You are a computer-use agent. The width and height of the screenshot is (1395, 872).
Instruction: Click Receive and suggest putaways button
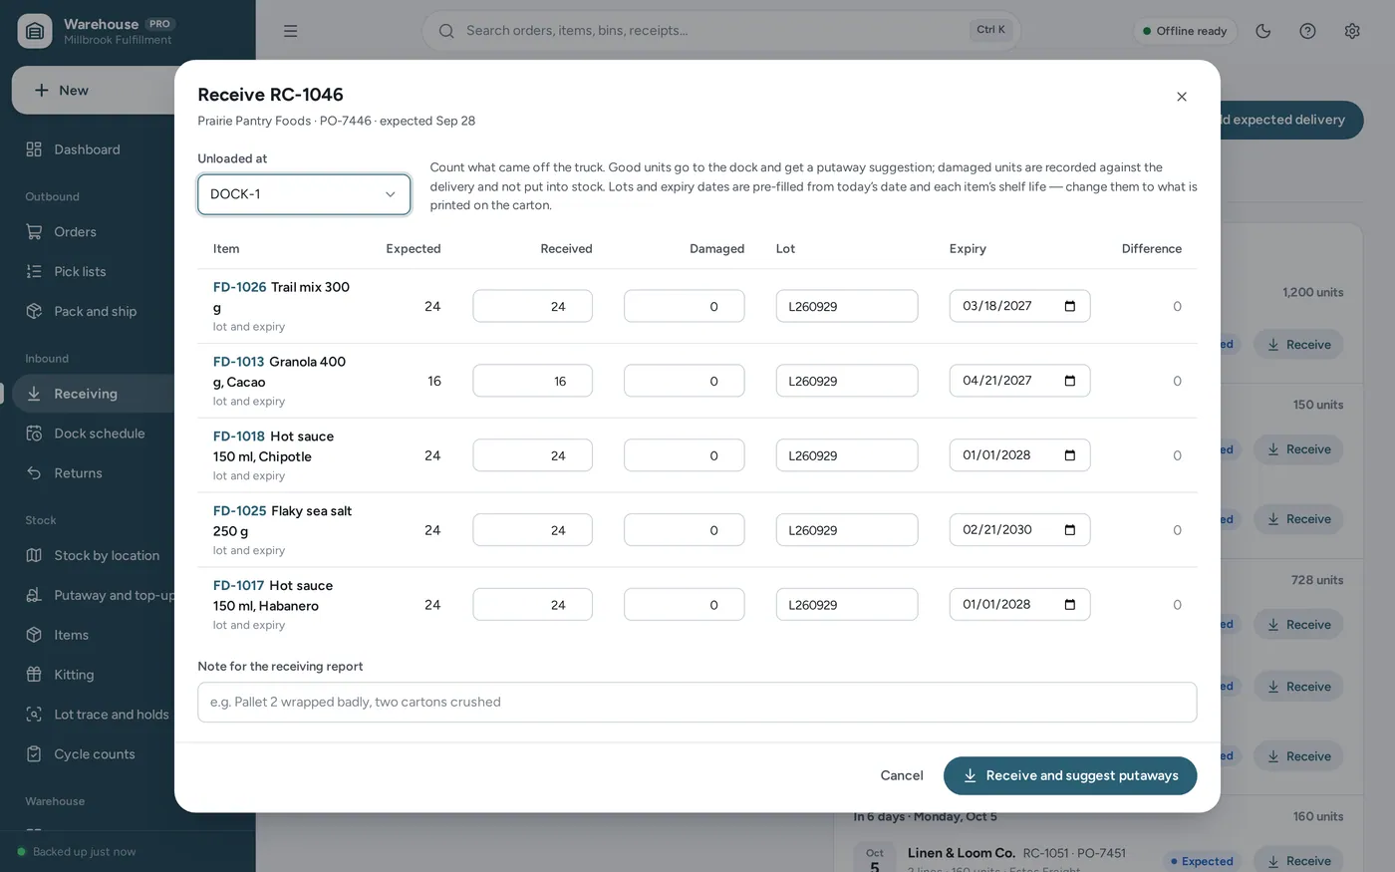[x=1070, y=776]
